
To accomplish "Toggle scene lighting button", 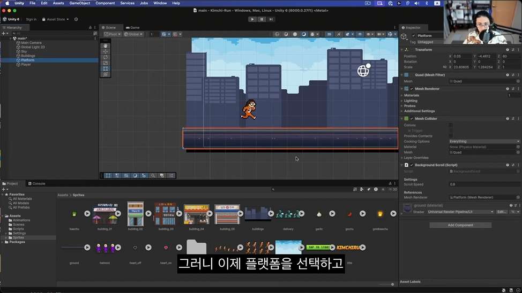I will 339,34.
